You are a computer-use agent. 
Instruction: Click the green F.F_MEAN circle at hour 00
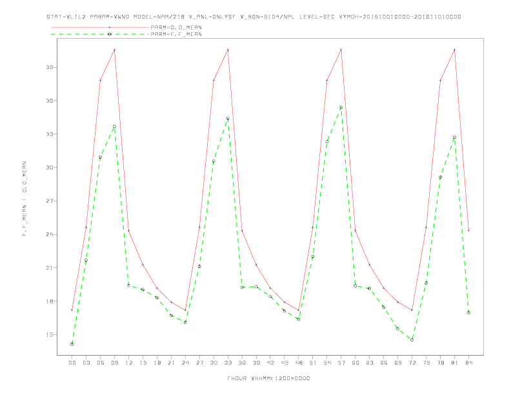point(72,344)
